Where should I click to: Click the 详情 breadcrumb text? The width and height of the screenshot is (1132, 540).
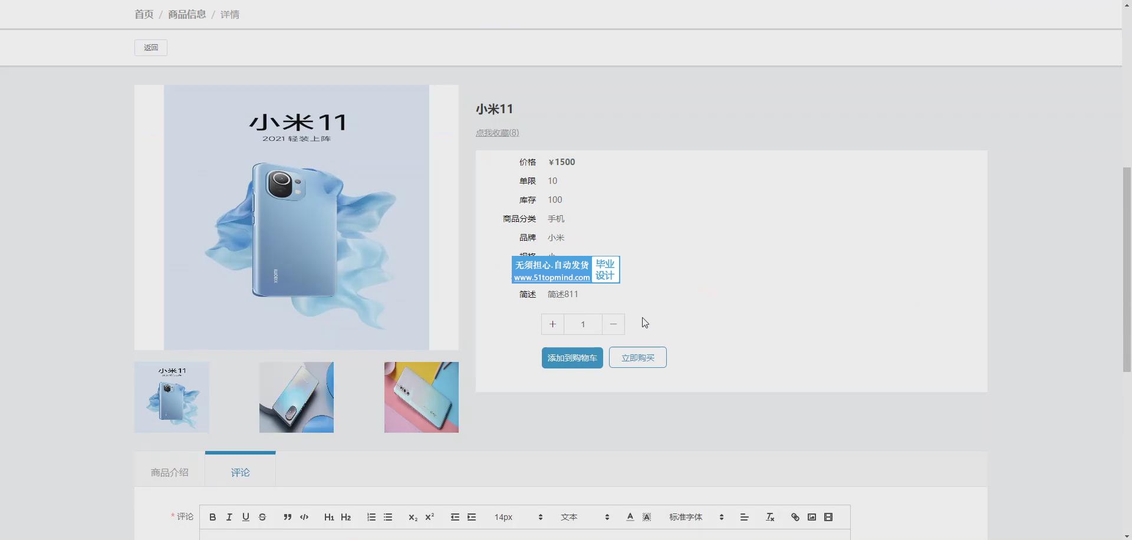coord(230,14)
